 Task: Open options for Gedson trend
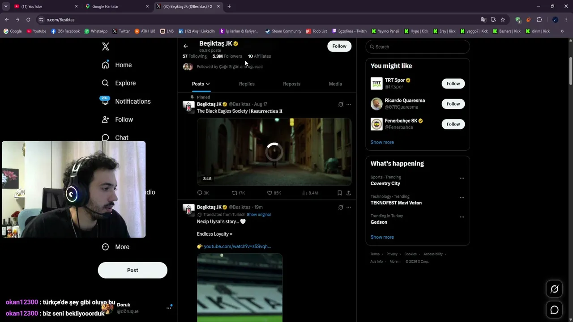[462, 217]
